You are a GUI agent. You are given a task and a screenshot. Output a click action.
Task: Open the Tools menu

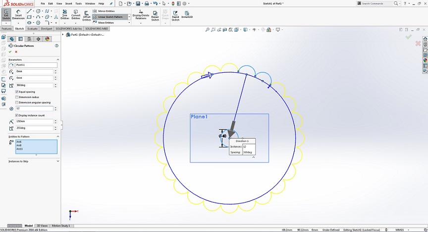[78, 3]
